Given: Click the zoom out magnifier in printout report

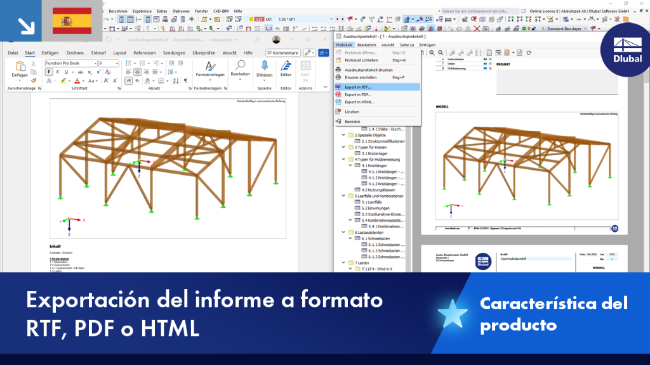Looking at the screenshot, I should [441, 53].
